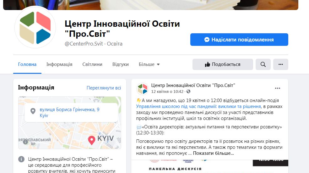Expand post text via Показати більше
309x173 pixels.
click(x=214, y=153)
